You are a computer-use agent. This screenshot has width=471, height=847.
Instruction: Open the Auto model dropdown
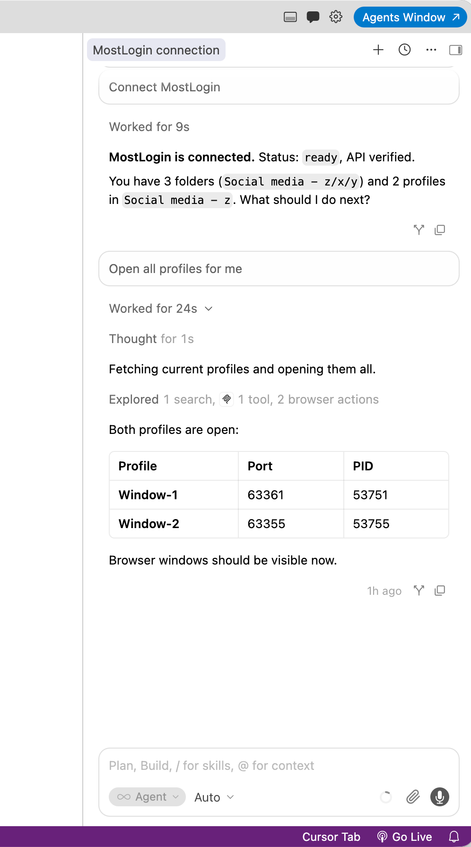(214, 797)
